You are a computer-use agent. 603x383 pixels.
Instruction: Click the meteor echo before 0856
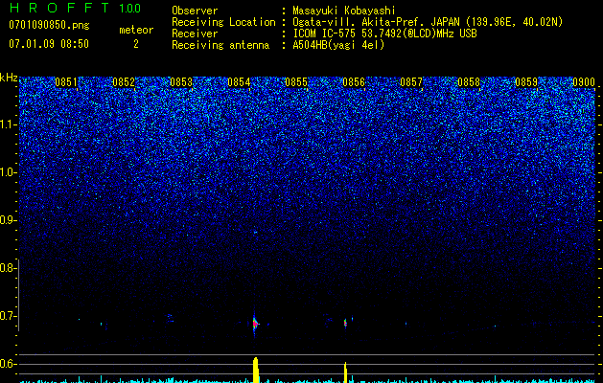[x=345, y=323]
